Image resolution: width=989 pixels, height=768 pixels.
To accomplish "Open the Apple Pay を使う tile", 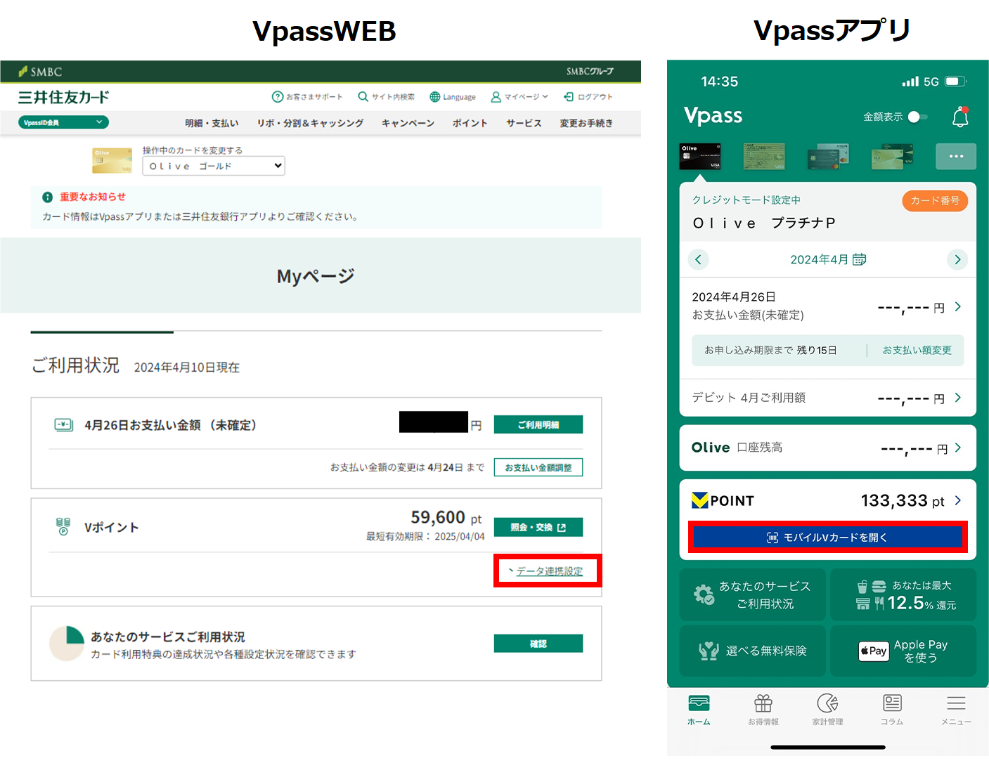I will [x=903, y=651].
